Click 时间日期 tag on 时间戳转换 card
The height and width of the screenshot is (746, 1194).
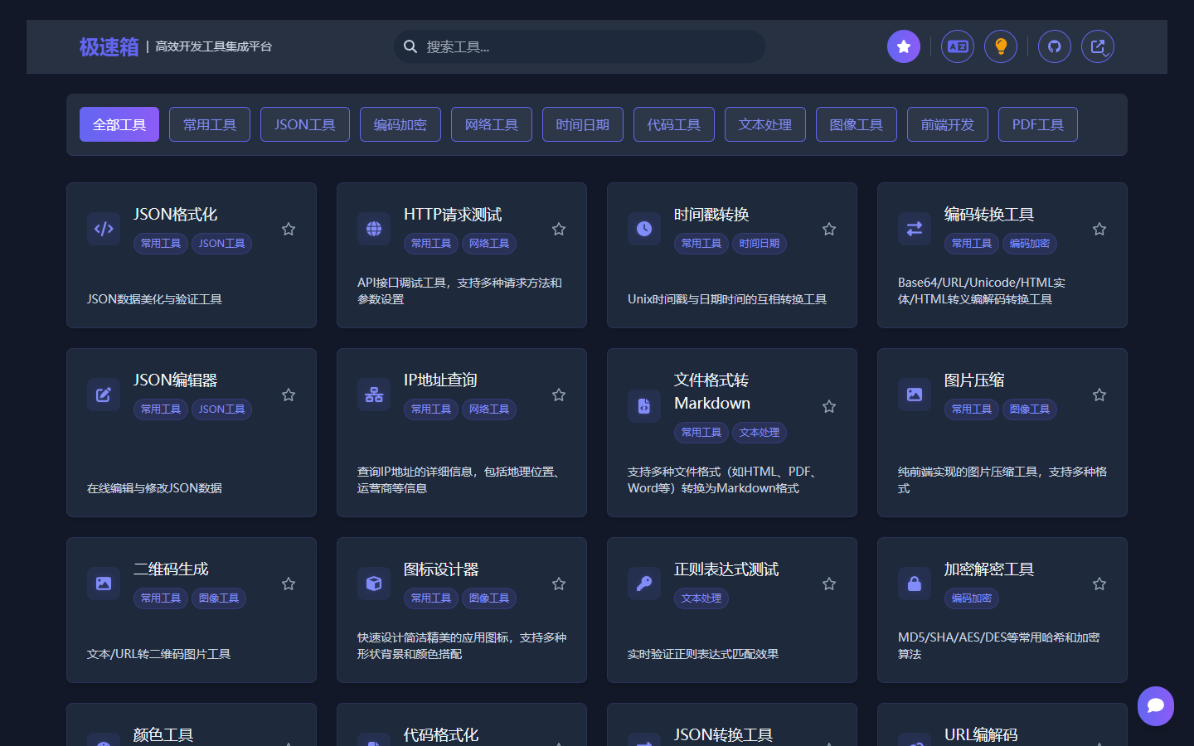(x=760, y=244)
